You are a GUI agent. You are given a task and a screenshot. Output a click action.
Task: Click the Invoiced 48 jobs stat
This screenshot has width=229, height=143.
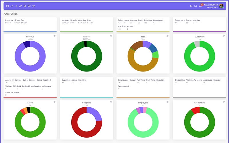(x=122, y=28)
